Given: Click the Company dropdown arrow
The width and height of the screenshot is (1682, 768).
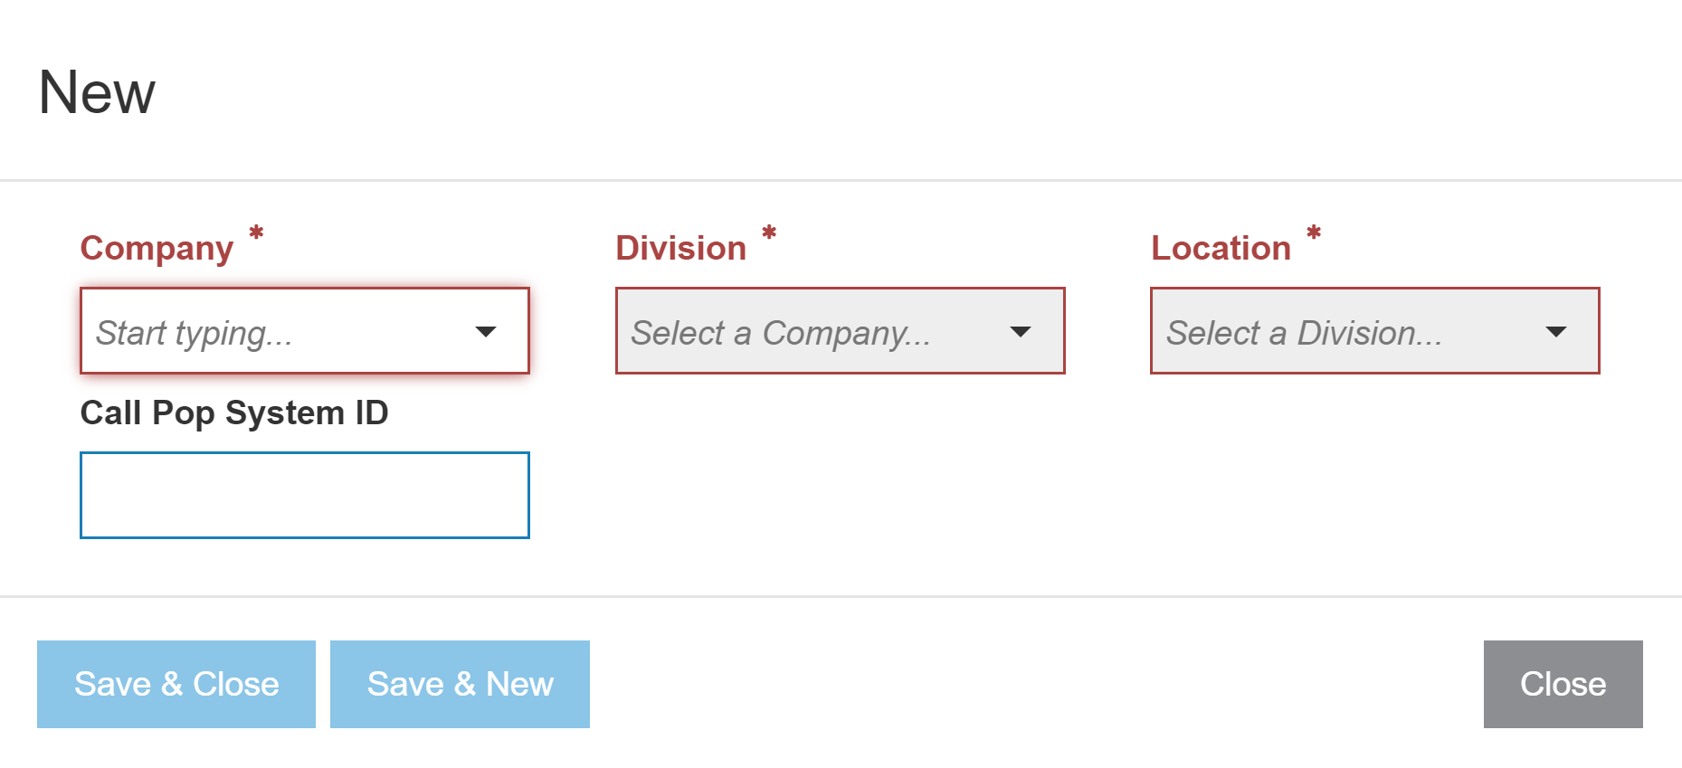Looking at the screenshot, I should click(x=486, y=332).
